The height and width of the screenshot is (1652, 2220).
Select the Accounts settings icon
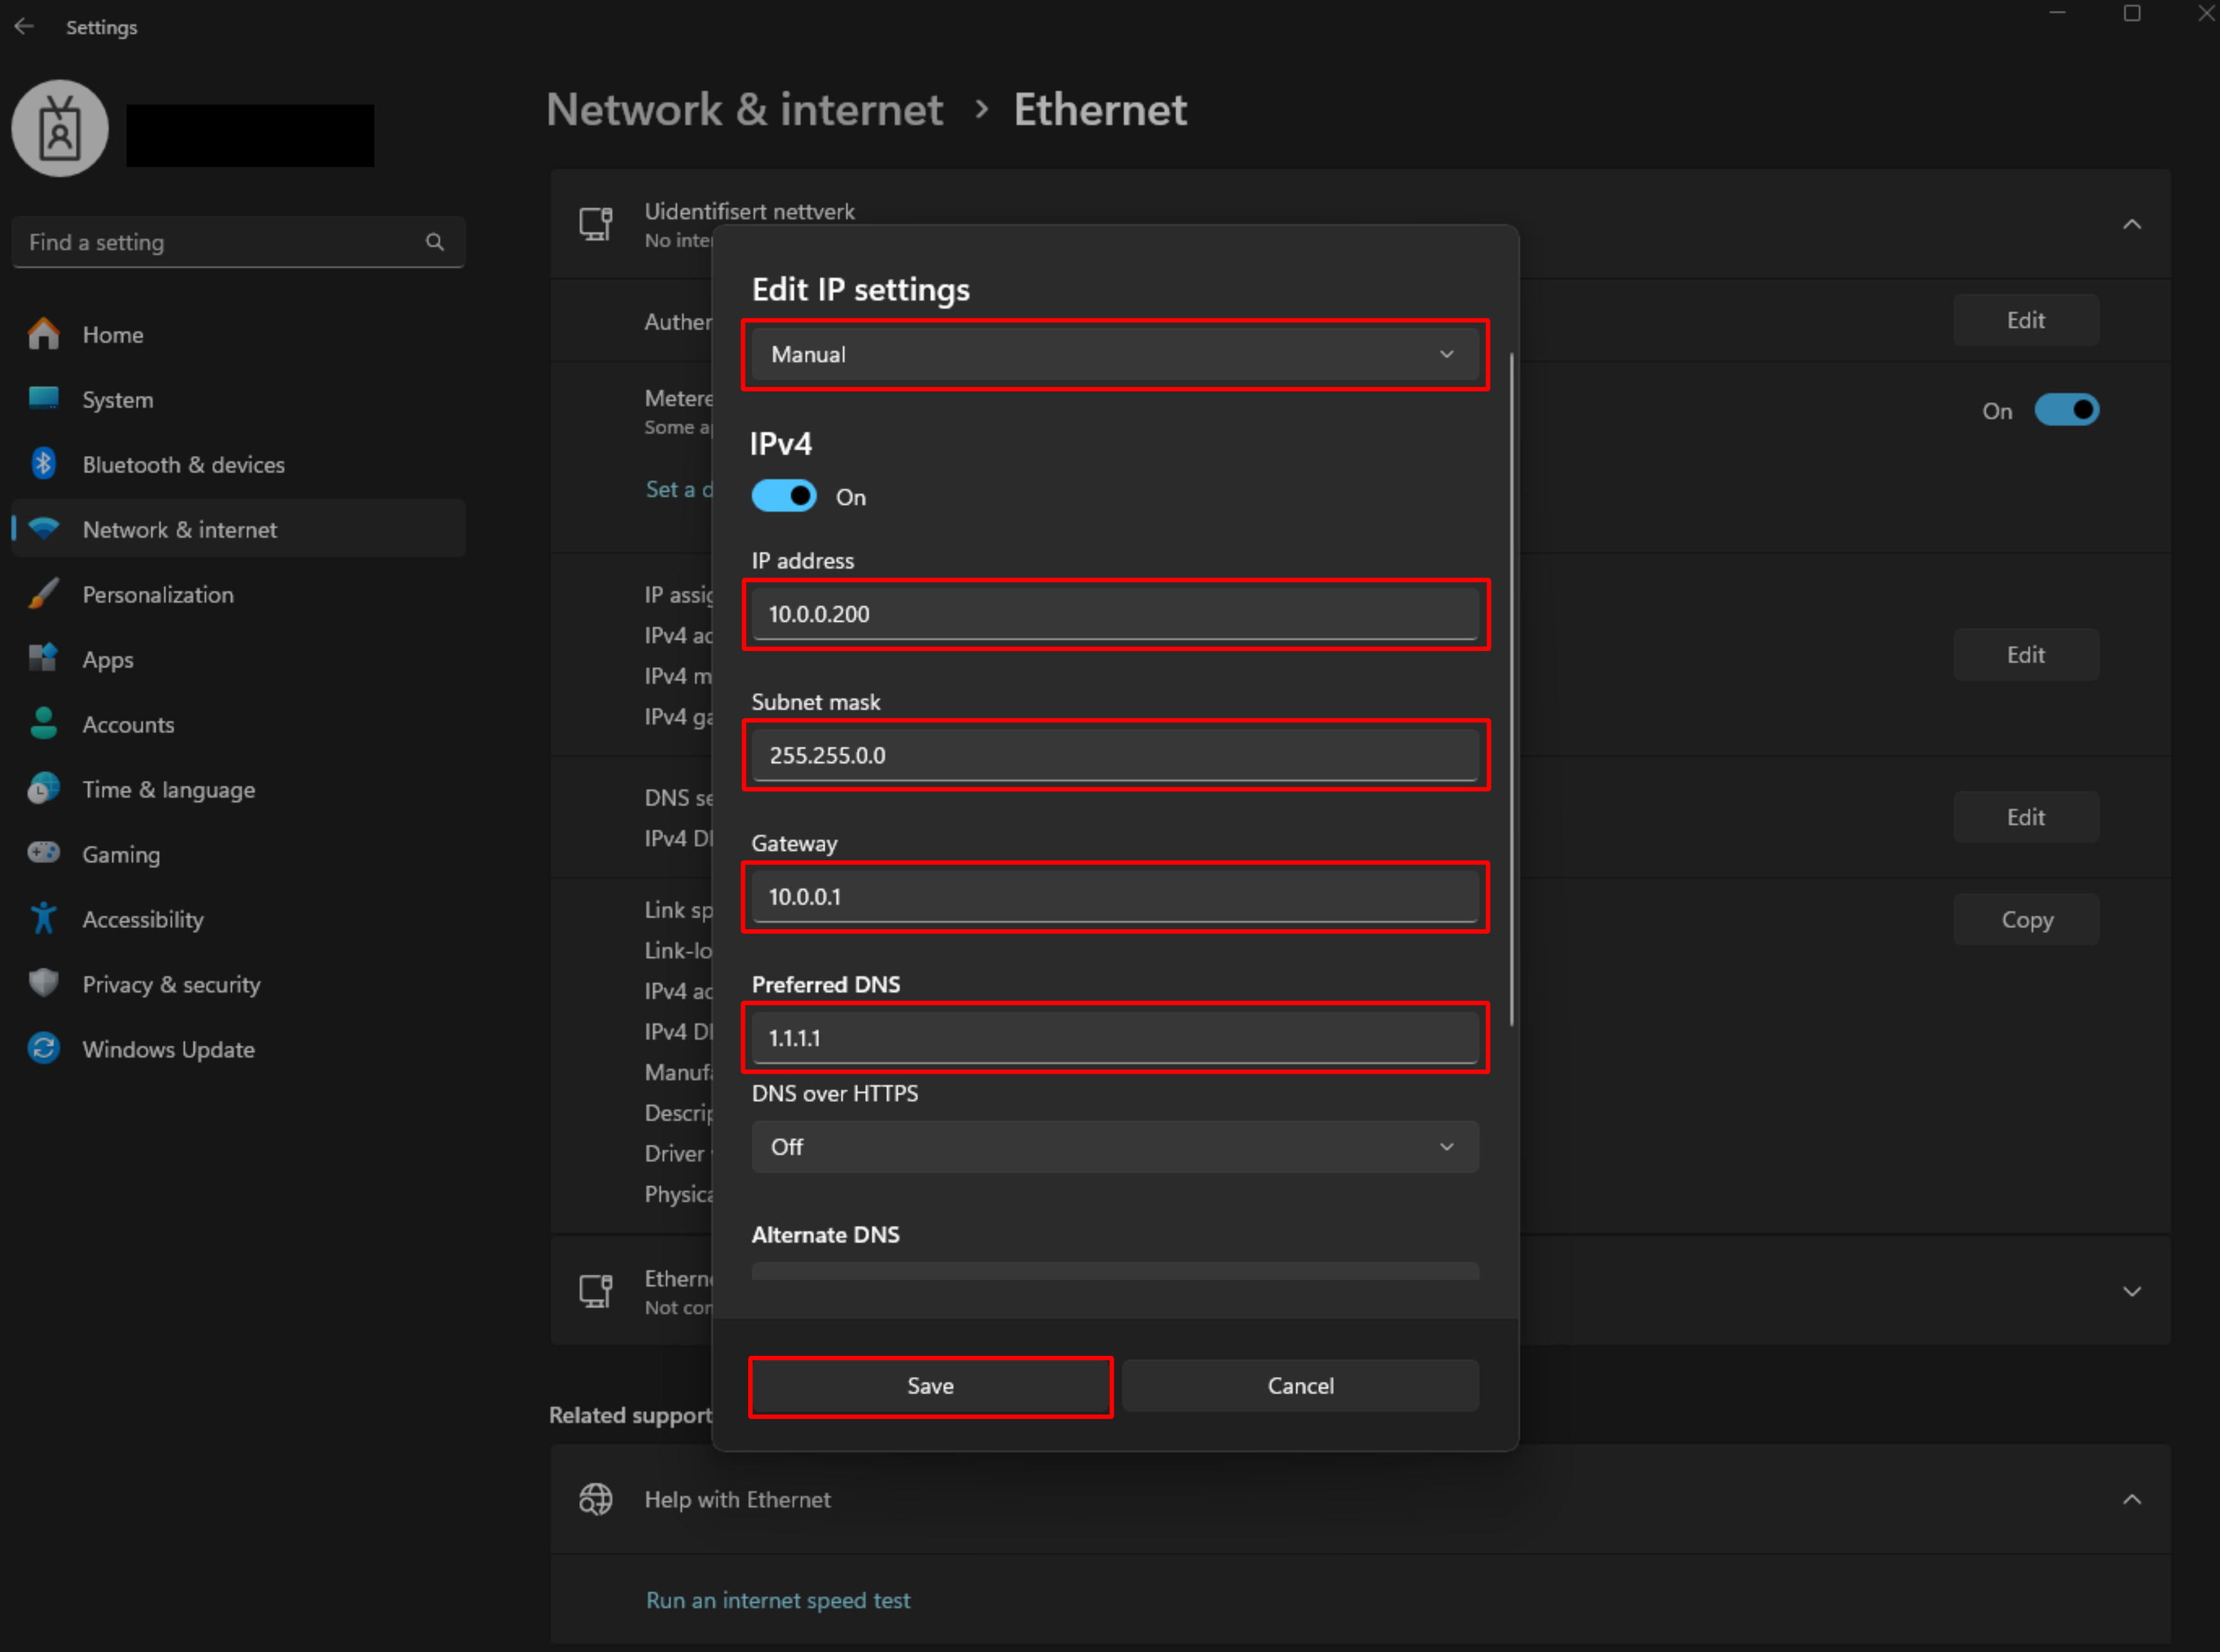(44, 723)
